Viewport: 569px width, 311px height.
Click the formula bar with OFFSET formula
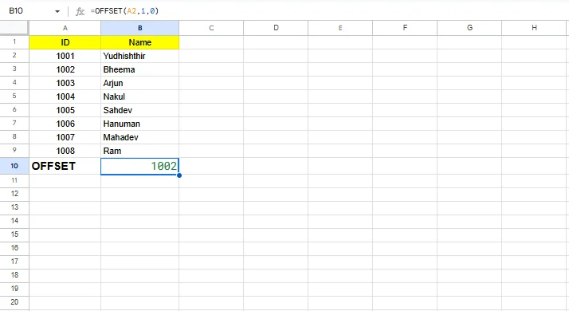(x=327, y=11)
